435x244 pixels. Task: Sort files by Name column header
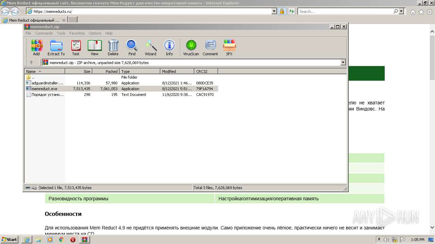pos(45,72)
